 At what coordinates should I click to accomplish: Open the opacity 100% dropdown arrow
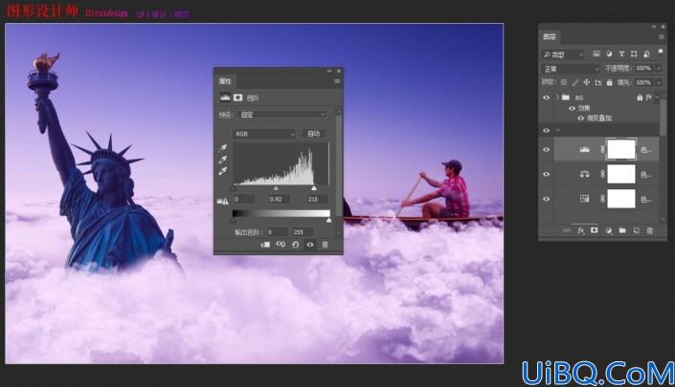click(x=659, y=68)
